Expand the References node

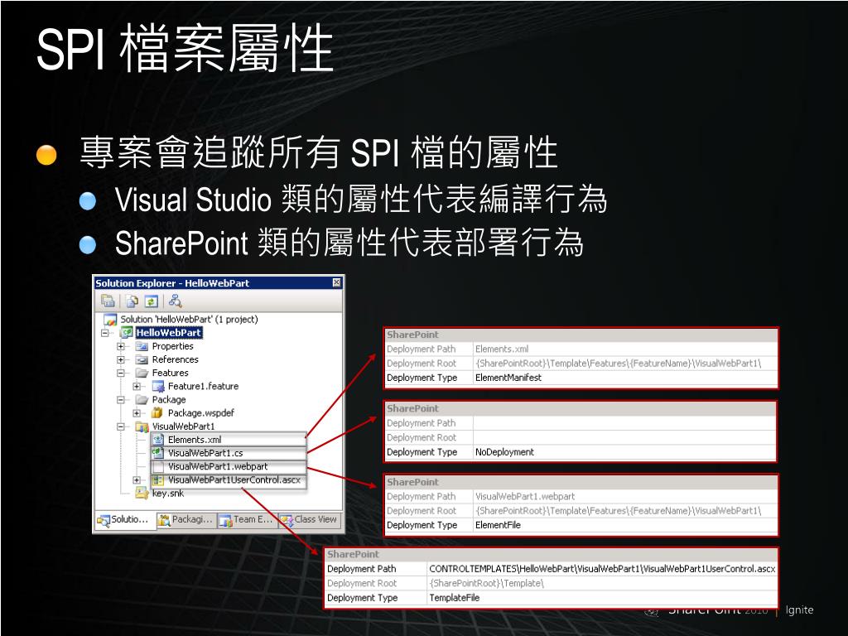click(121, 359)
